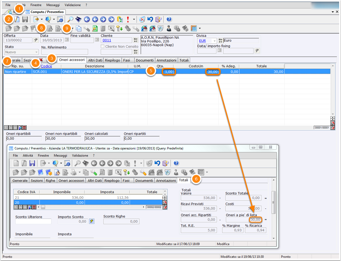341x261 pixels.
Task: Click the EUR currency link
Action: [x=203, y=41]
